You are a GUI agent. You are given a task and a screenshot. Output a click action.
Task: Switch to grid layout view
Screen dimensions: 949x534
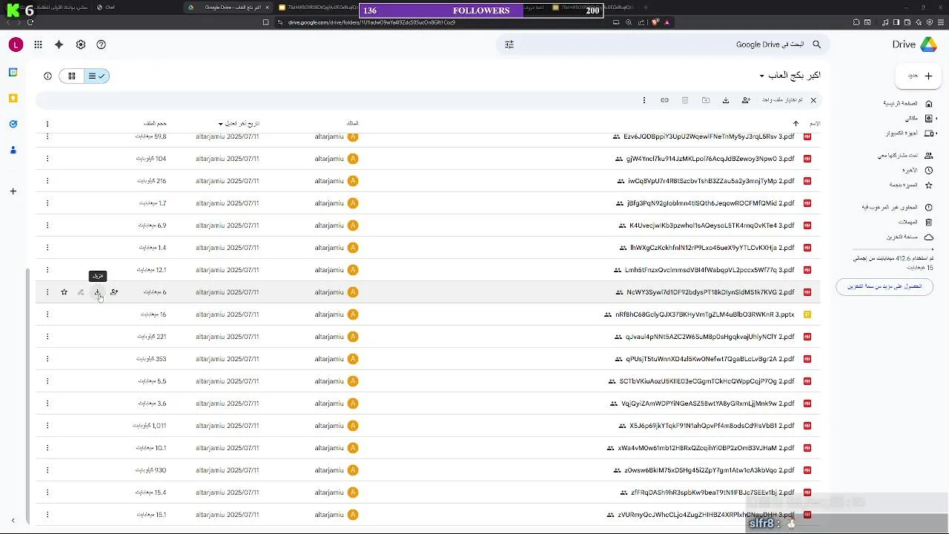72,76
